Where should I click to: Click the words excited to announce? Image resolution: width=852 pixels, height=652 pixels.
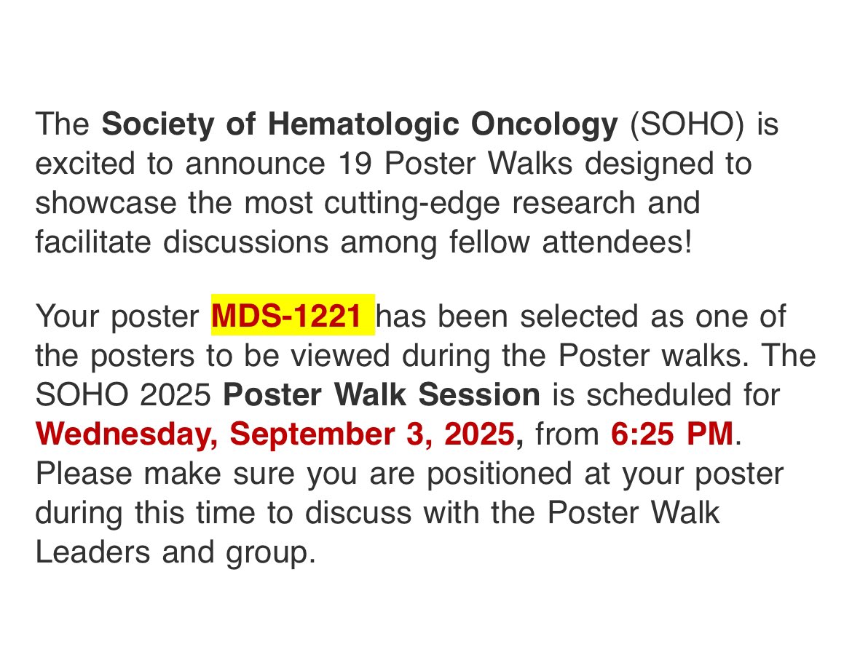pyautogui.click(x=181, y=164)
